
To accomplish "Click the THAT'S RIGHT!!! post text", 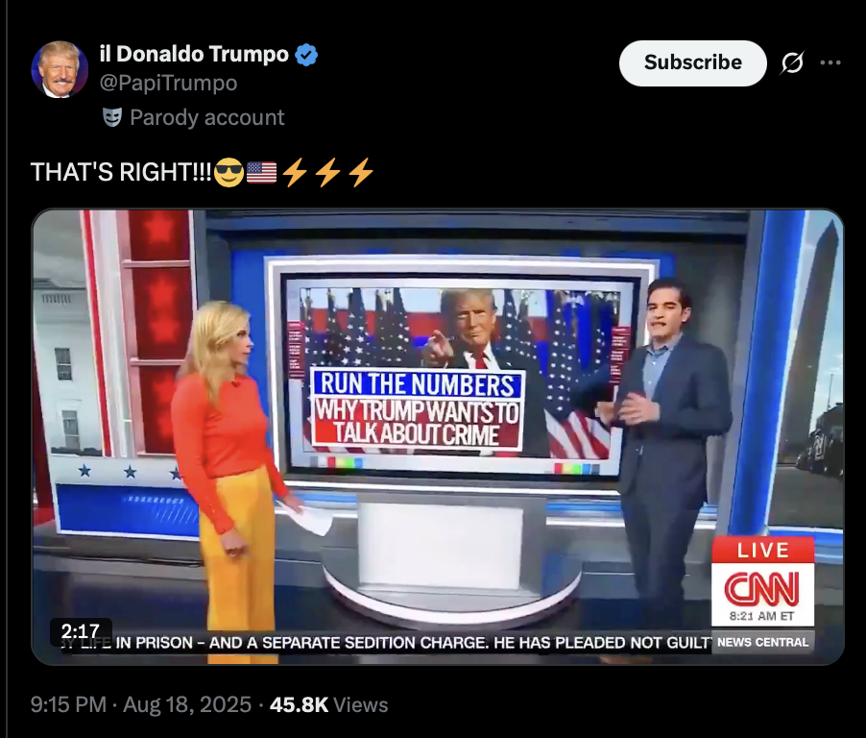I will [x=121, y=172].
